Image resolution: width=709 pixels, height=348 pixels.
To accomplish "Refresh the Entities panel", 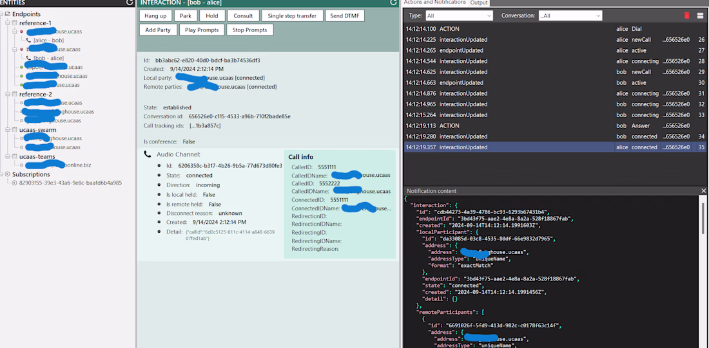I will tap(130, 3).
